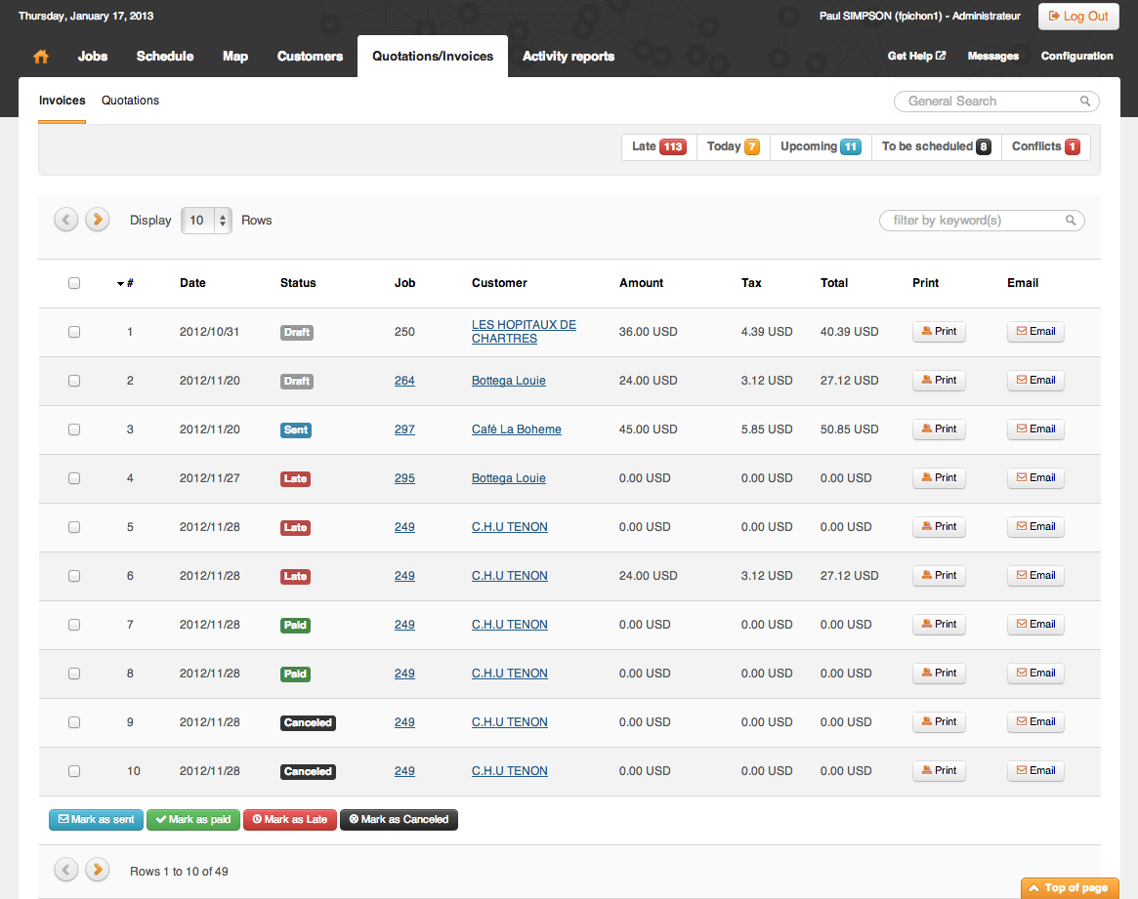Click the General Search magnifier icon
1138x899 pixels.
point(1085,102)
